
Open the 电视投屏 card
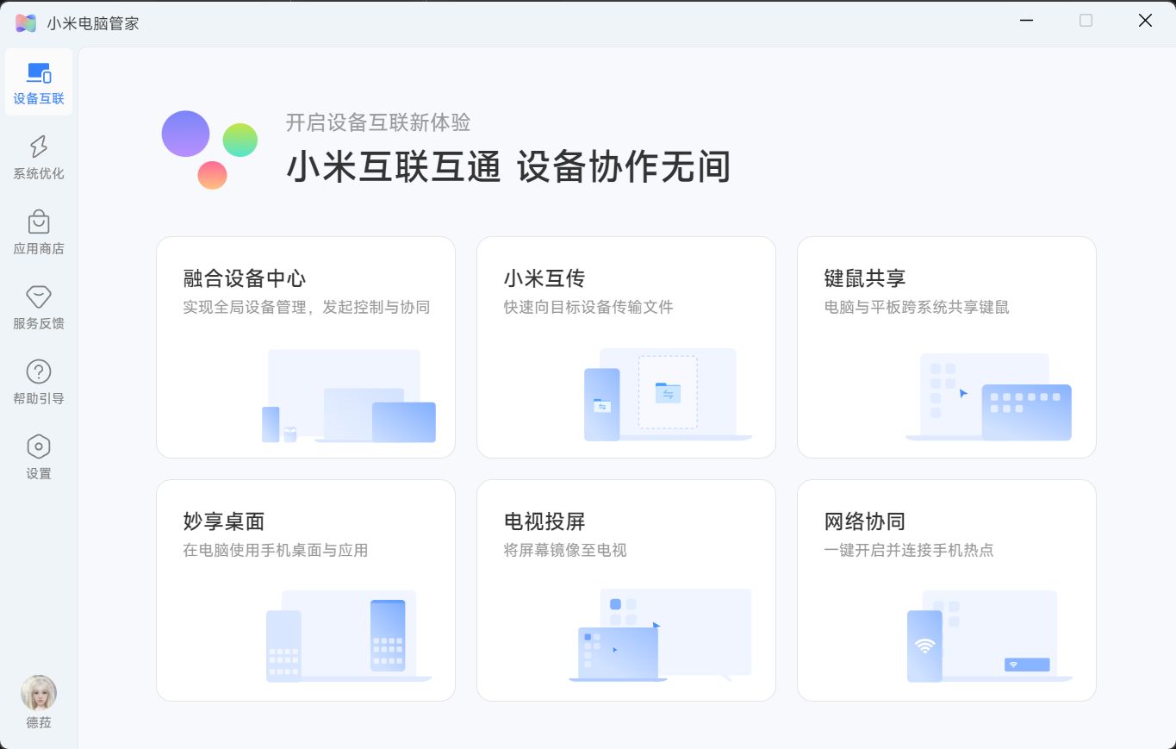coord(626,590)
